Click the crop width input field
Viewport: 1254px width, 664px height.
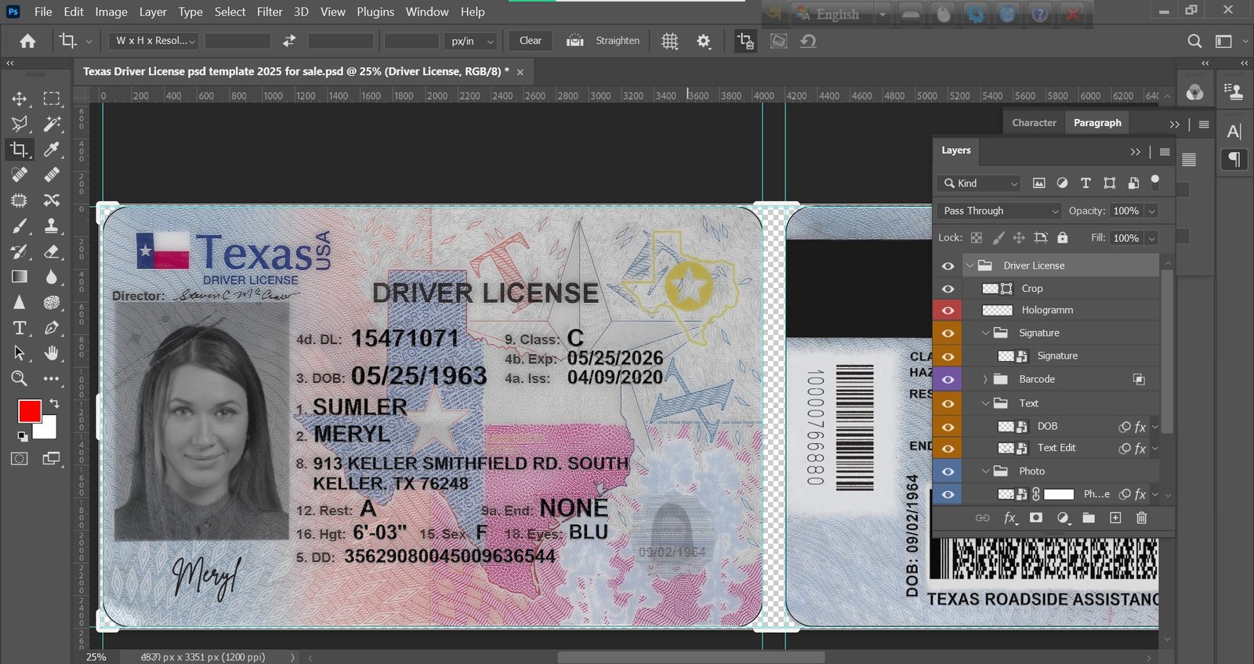coord(237,41)
